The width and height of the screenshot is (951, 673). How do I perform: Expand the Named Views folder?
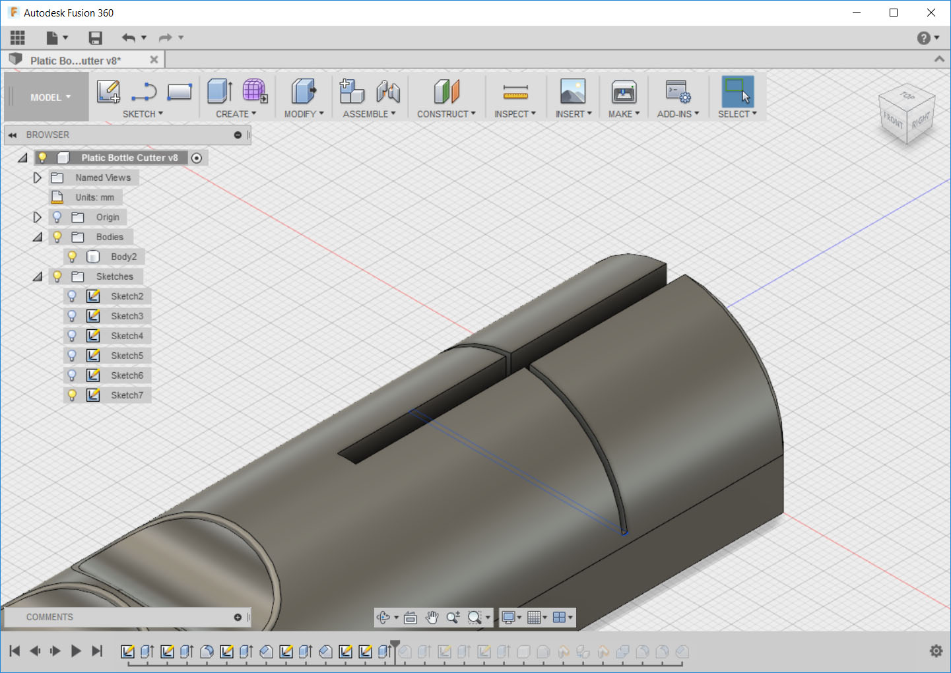[37, 177]
